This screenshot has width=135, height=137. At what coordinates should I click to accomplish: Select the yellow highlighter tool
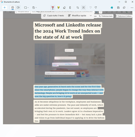click(59, 8)
